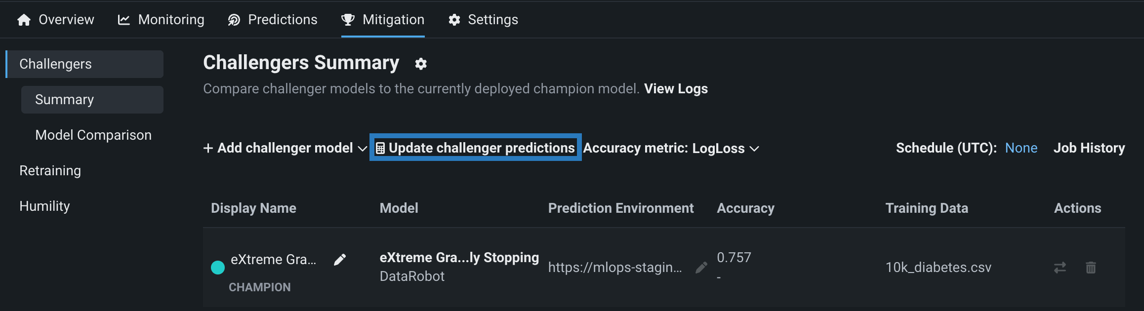Open Job History

(x=1089, y=148)
